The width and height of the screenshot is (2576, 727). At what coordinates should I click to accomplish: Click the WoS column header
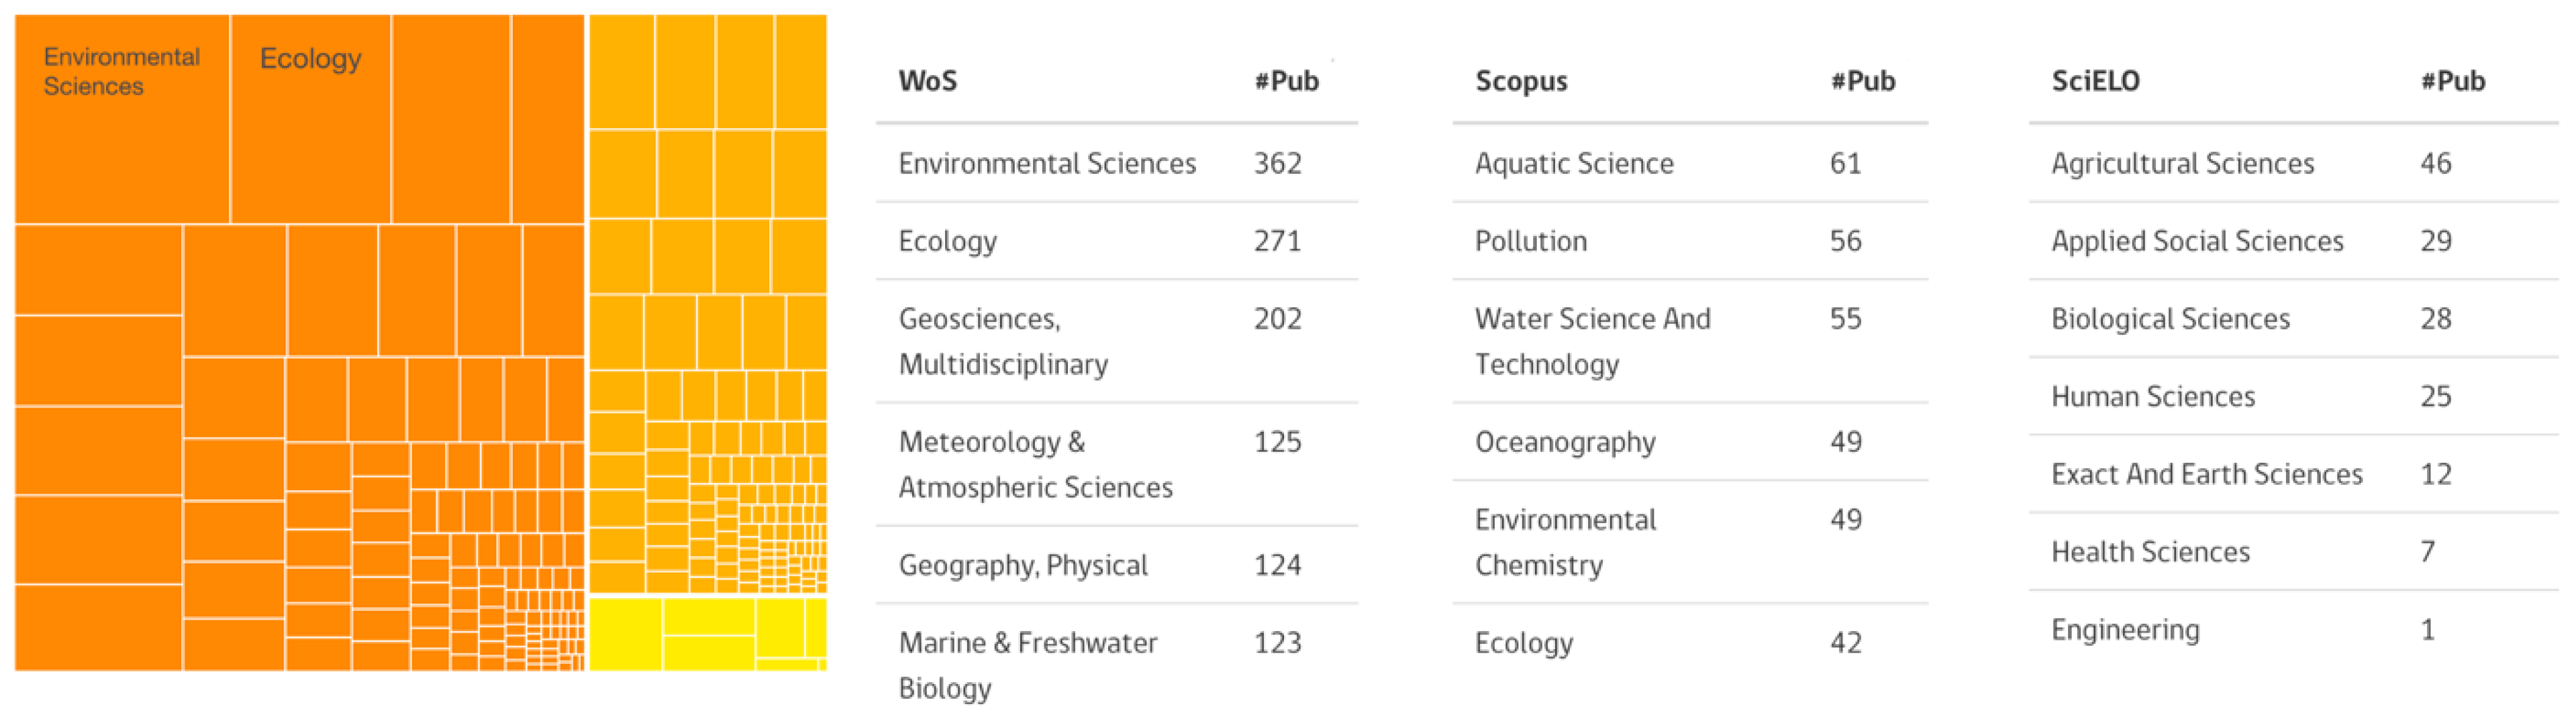(x=927, y=81)
